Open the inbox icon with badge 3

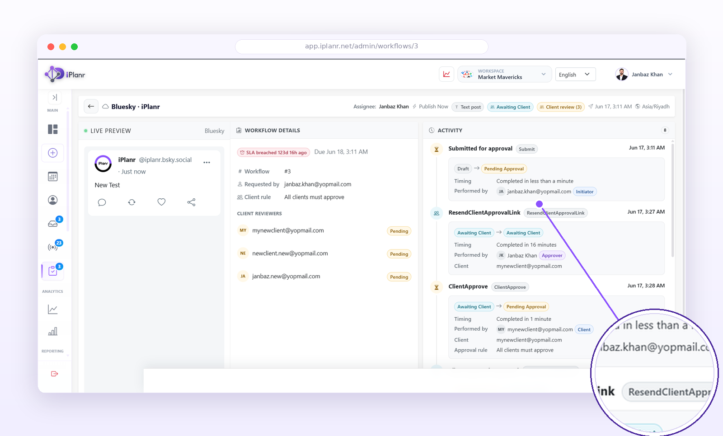(54, 223)
